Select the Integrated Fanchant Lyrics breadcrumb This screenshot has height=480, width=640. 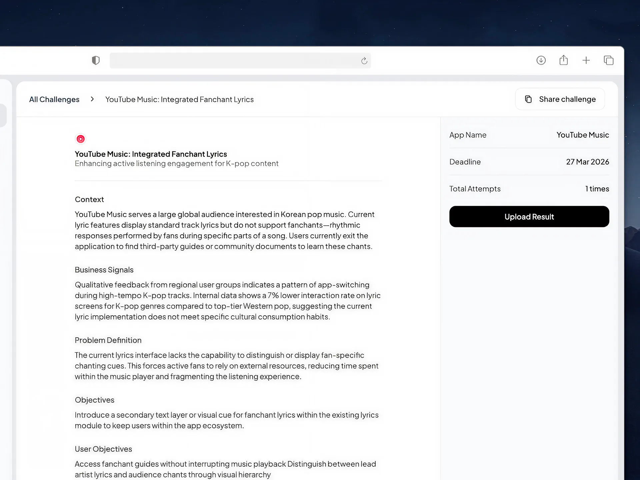pos(179,99)
